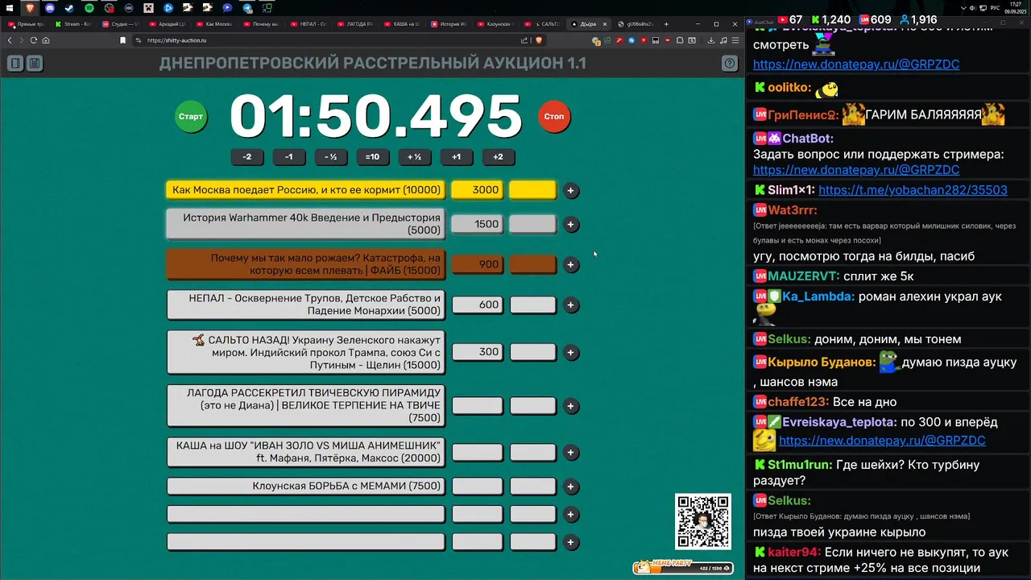Open the Brave main menu

(x=735, y=40)
